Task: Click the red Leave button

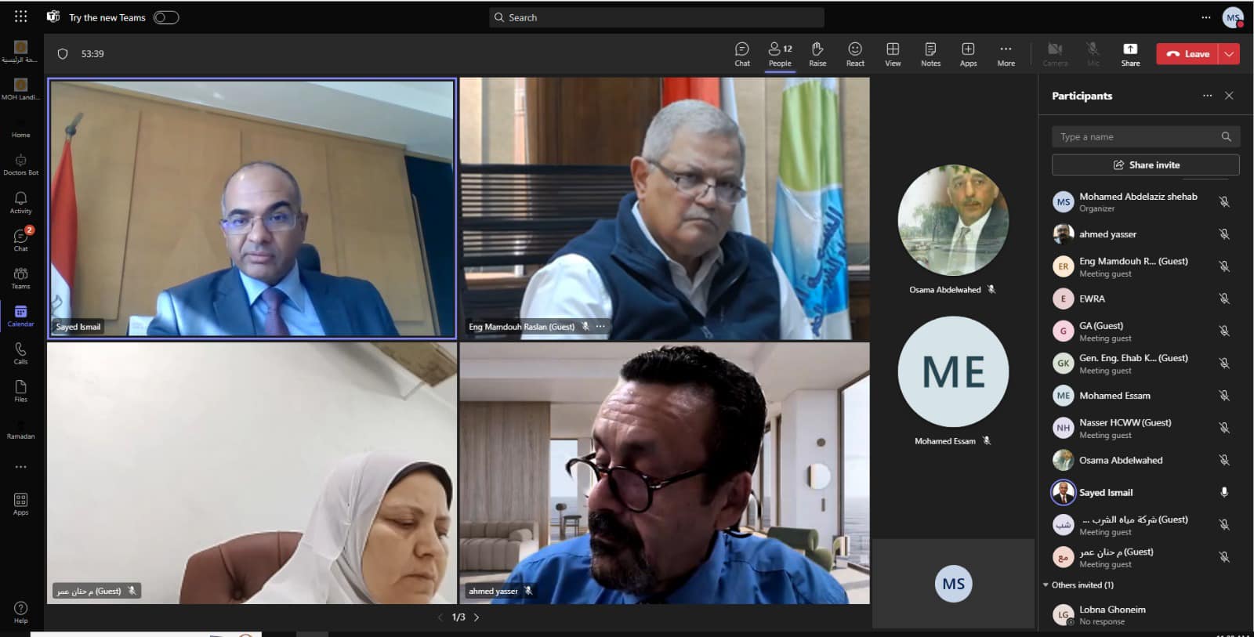Action: [x=1187, y=54]
